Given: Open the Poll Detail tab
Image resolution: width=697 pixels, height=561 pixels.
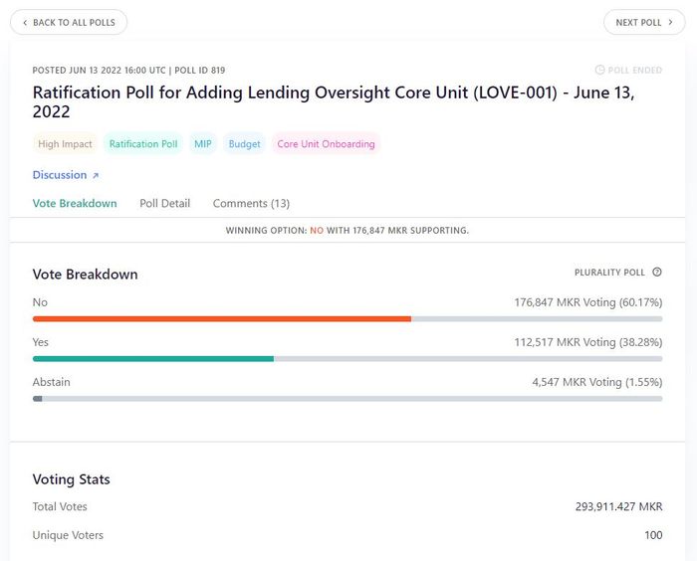Looking at the screenshot, I should point(164,203).
